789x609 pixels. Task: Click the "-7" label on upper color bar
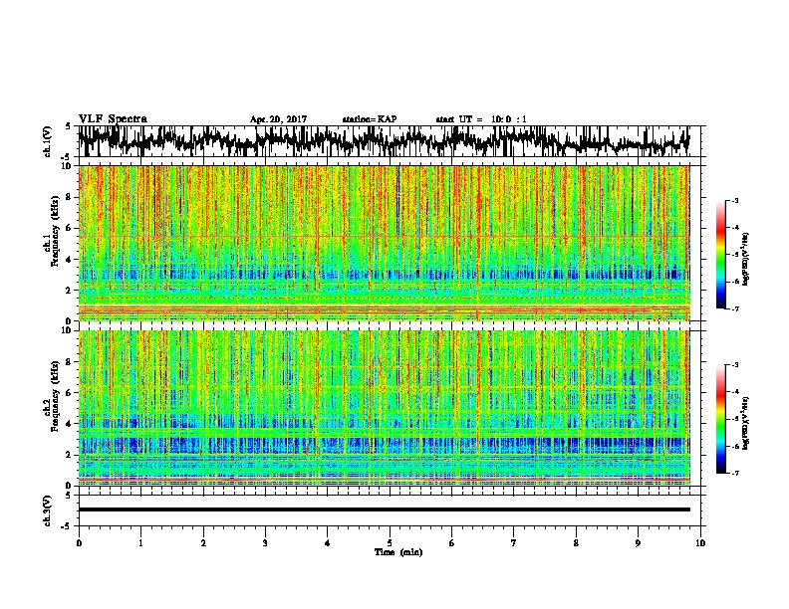tap(734, 308)
